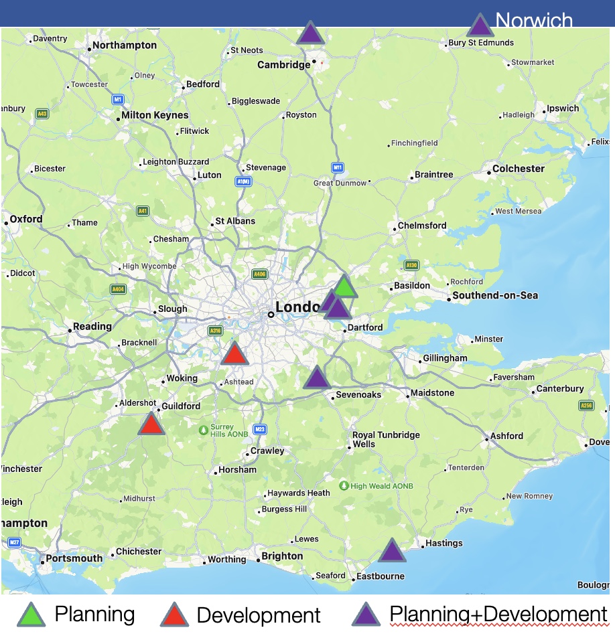Click the green Planning triangle east of London
This screenshot has height=640, width=615.
tap(344, 287)
